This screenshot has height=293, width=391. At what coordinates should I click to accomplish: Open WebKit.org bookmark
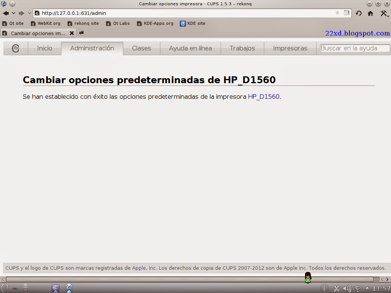[x=46, y=23]
